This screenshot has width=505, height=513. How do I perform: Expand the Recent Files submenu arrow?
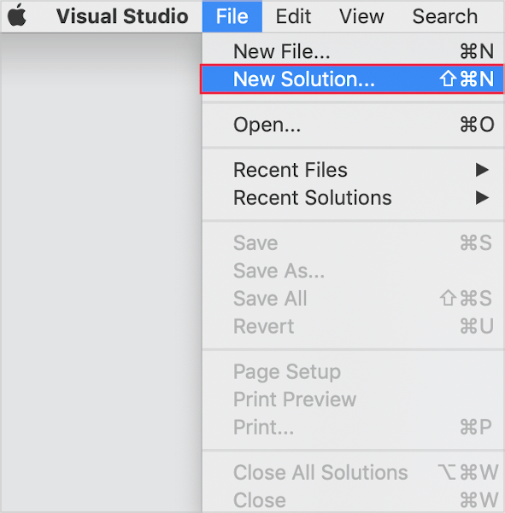pos(483,170)
